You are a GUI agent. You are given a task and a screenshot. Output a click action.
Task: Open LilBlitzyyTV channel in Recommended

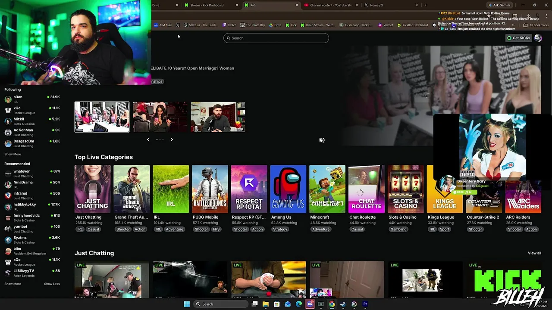click(32, 273)
